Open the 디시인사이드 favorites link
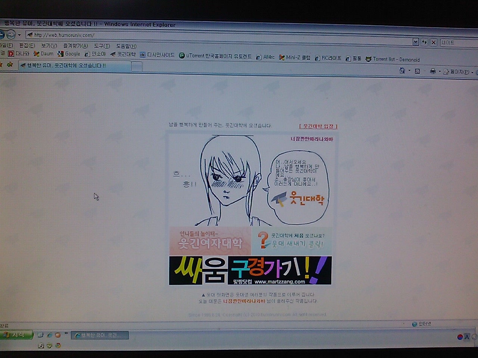Screen dimensions: 478x358 (x=157, y=55)
